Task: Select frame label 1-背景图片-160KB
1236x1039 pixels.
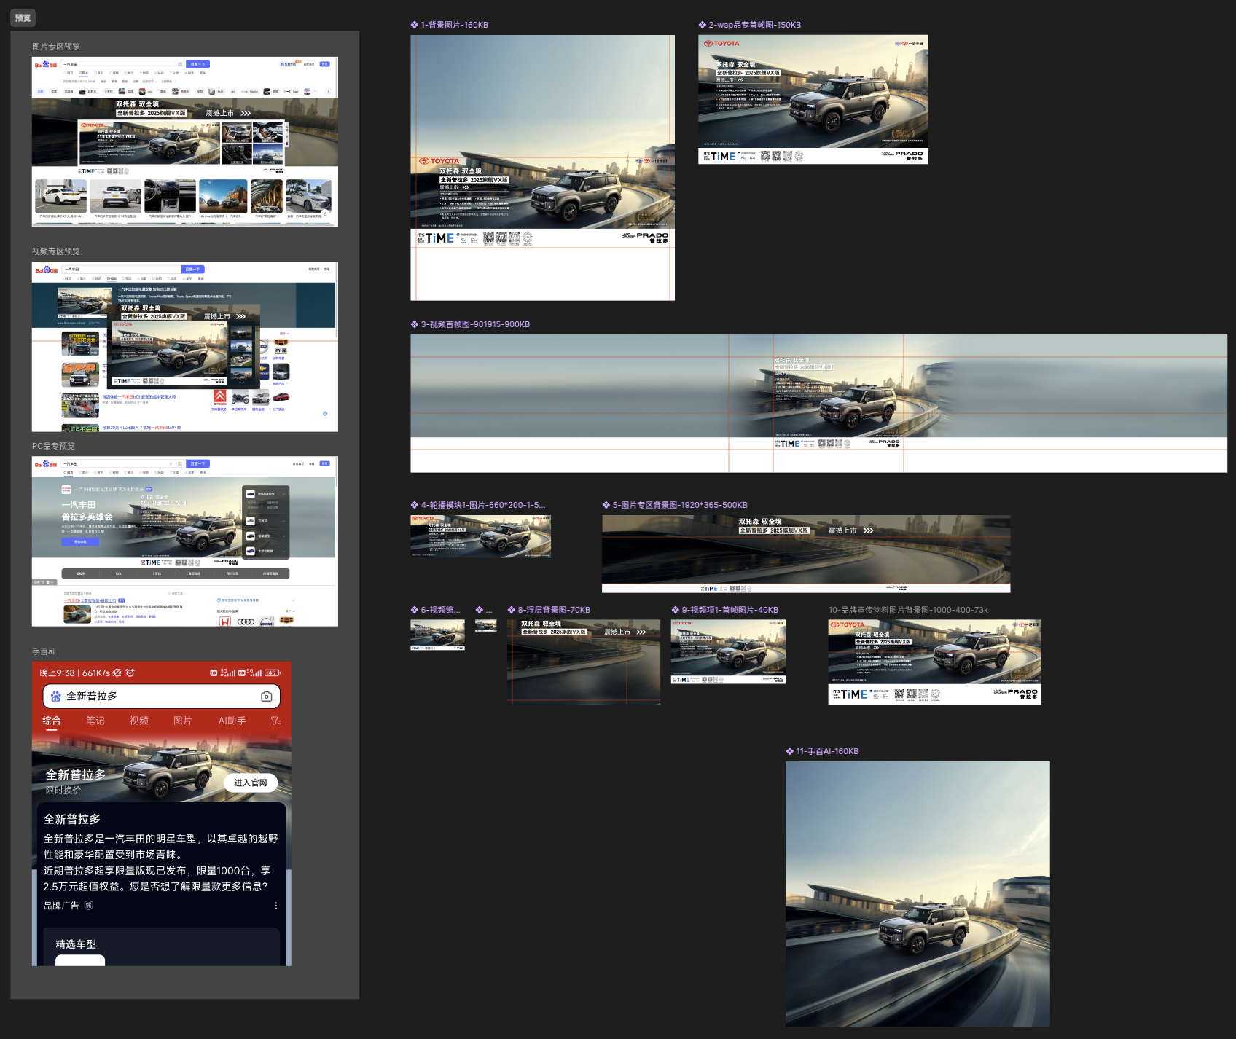Action: [454, 25]
